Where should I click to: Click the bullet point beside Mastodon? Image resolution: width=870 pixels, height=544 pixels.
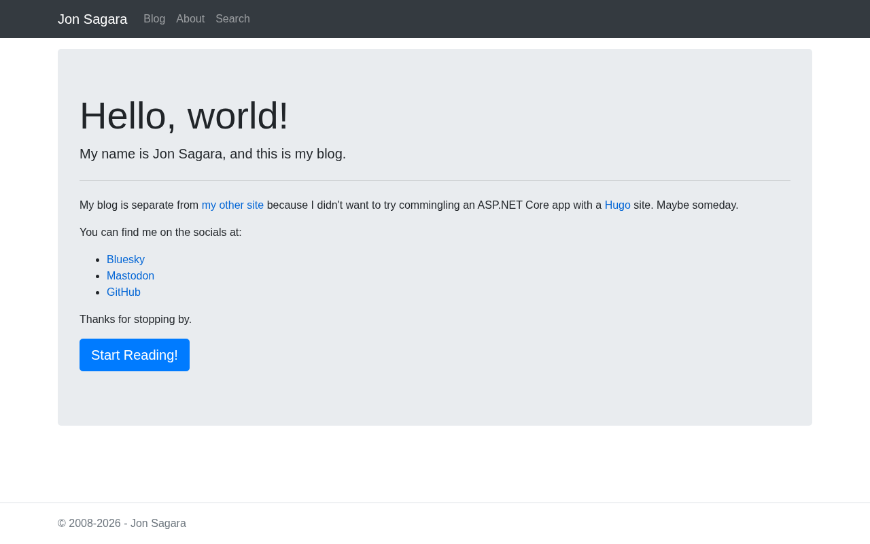[x=99, y=276]
